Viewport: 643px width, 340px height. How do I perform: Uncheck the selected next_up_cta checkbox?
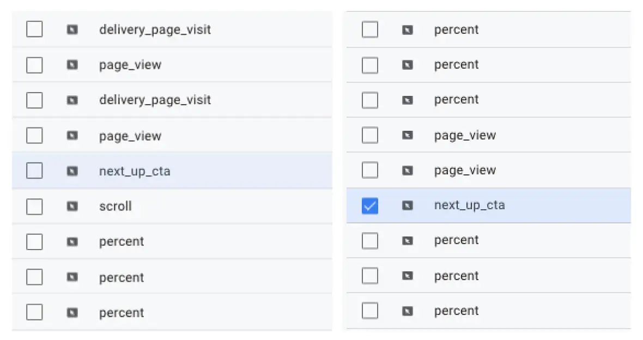(x=370, y=205)
